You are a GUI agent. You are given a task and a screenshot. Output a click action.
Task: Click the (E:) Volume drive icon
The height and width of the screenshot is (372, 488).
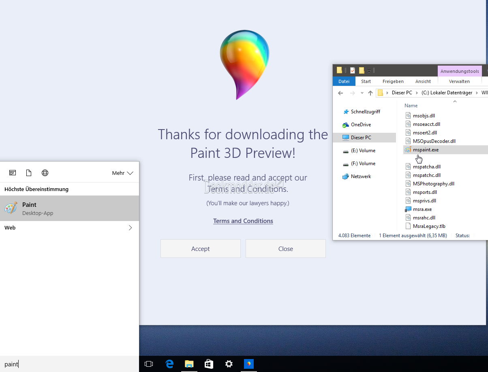pos(345,151)
